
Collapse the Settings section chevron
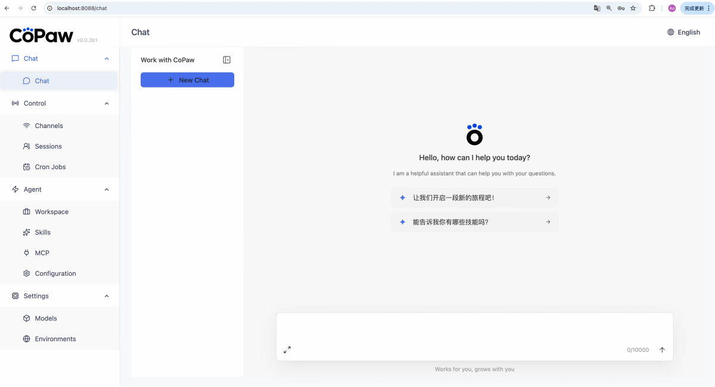[x=107, y=296]
